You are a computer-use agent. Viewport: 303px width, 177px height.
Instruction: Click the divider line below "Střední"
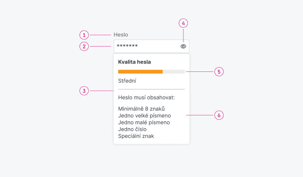click(x=151, y=89)
